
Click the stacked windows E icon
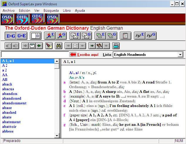[100, 36]
